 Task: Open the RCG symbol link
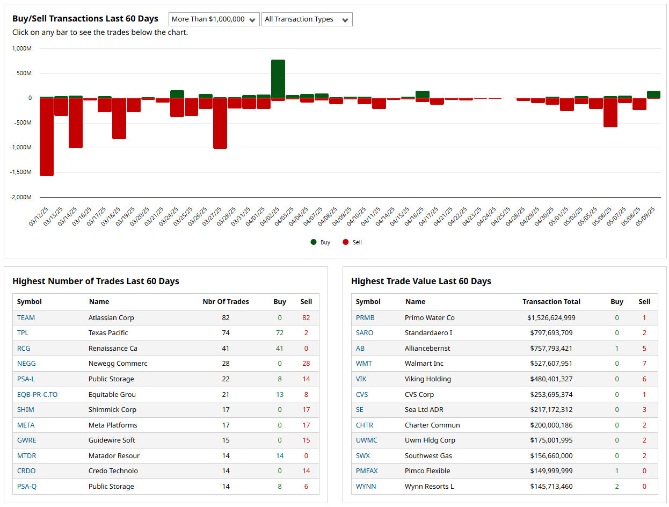click(x=24, y=348)
